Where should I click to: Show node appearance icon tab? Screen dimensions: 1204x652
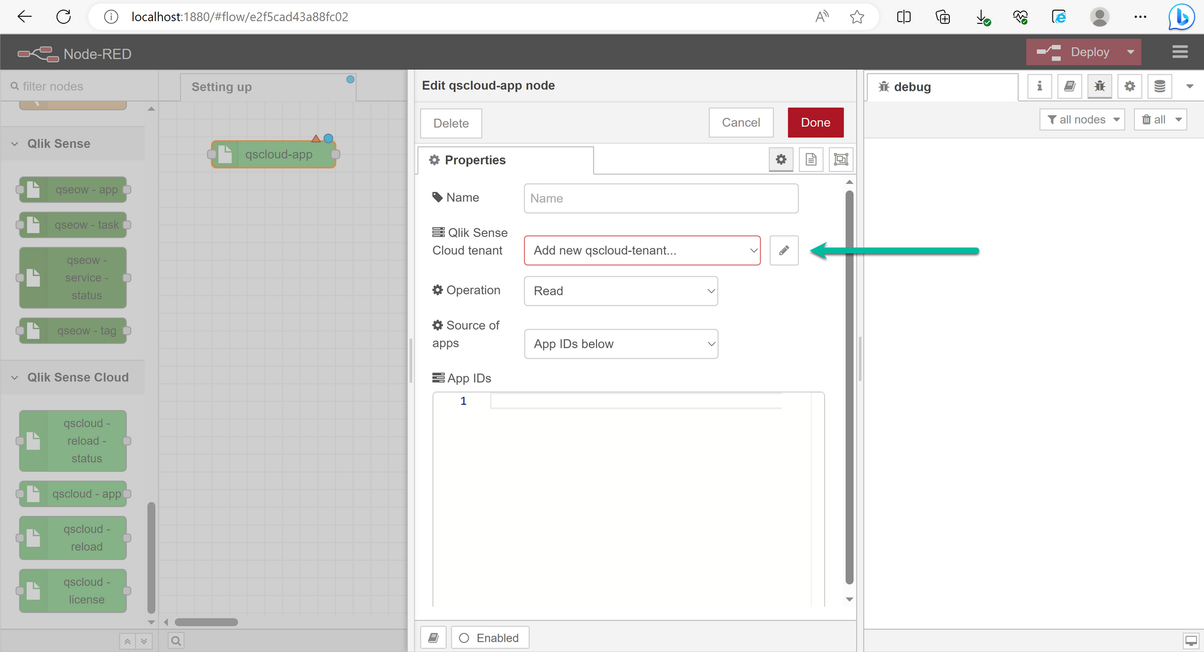(841, 159)
